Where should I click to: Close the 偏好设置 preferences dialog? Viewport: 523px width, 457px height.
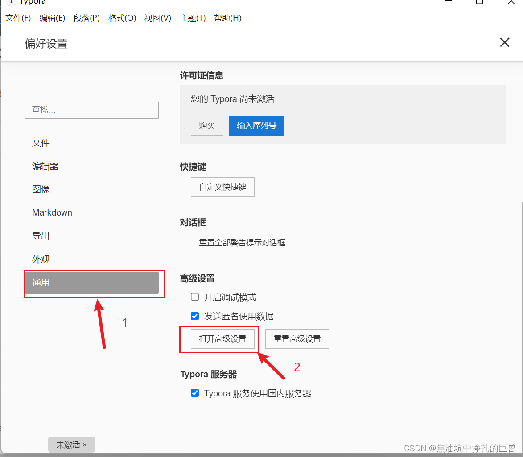coord(504,42)
